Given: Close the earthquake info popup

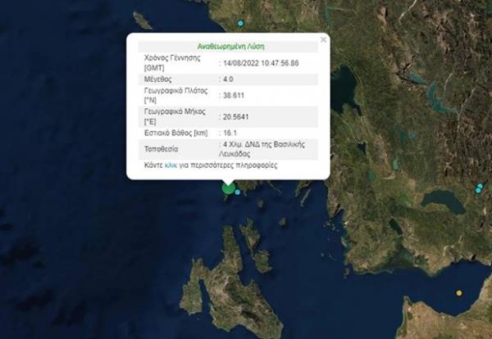Looking at the screenshot, I should 323,40.
